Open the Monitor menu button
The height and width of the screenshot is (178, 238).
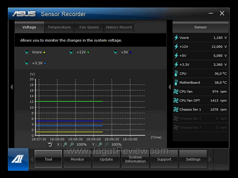pyautogui.click(x=77, y=159)
